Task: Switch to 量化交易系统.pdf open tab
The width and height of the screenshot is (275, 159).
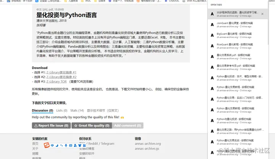Action: [x=238, y=57]
